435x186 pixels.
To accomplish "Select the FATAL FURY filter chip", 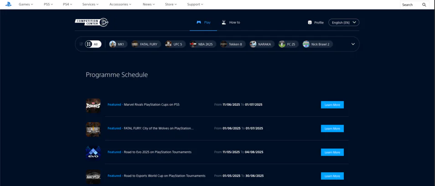I will pyautogui.click(x=146, y=44).
